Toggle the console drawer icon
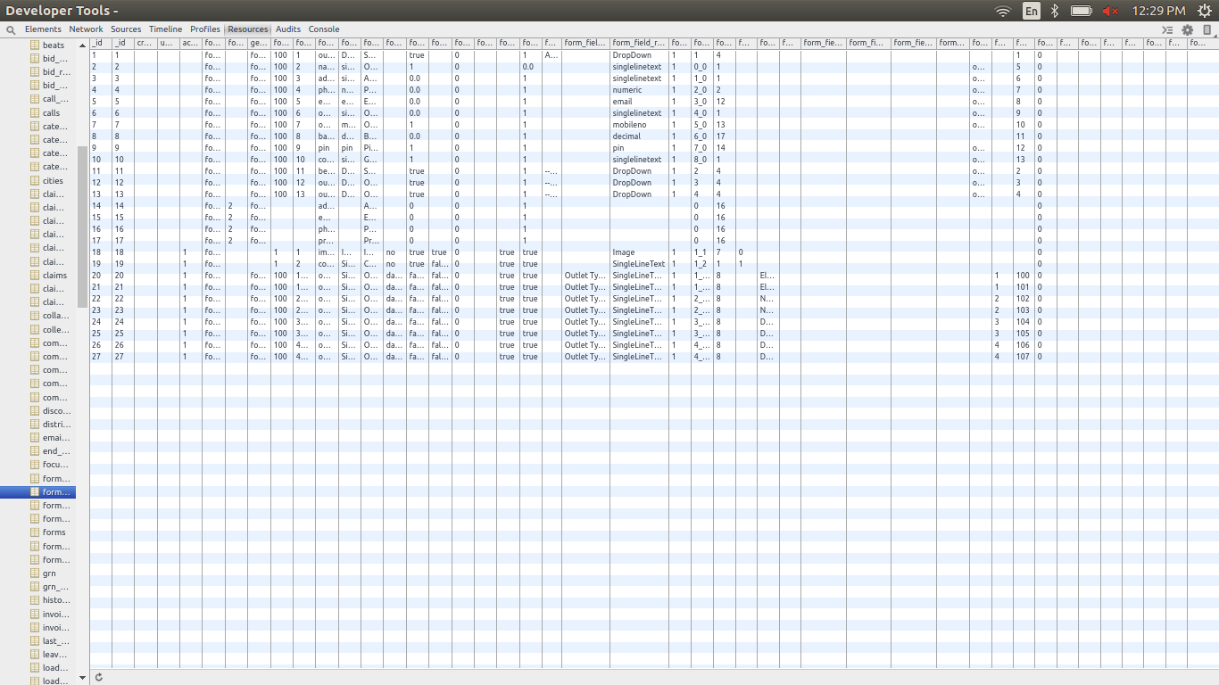The height and width of the screenshot is (685, 1219). [x=1167, y=29]
